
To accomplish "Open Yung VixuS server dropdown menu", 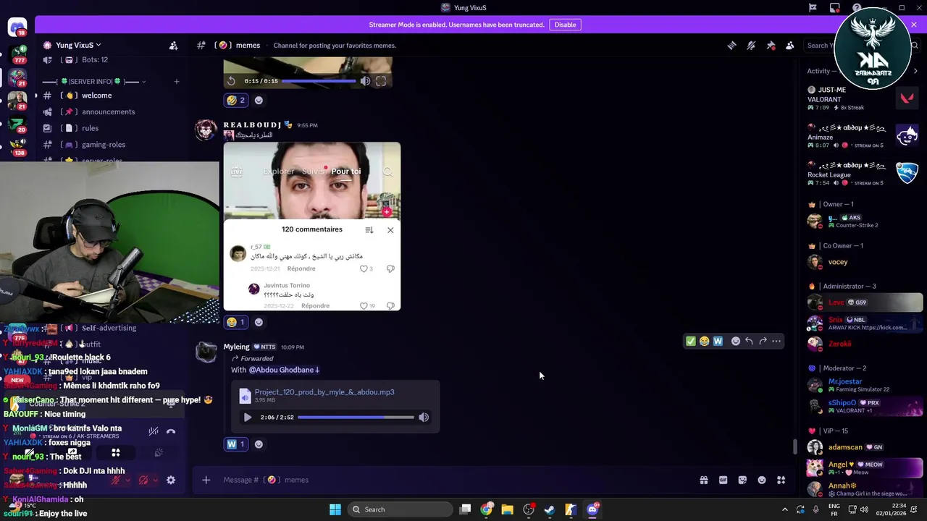I will tap(78, 45).
